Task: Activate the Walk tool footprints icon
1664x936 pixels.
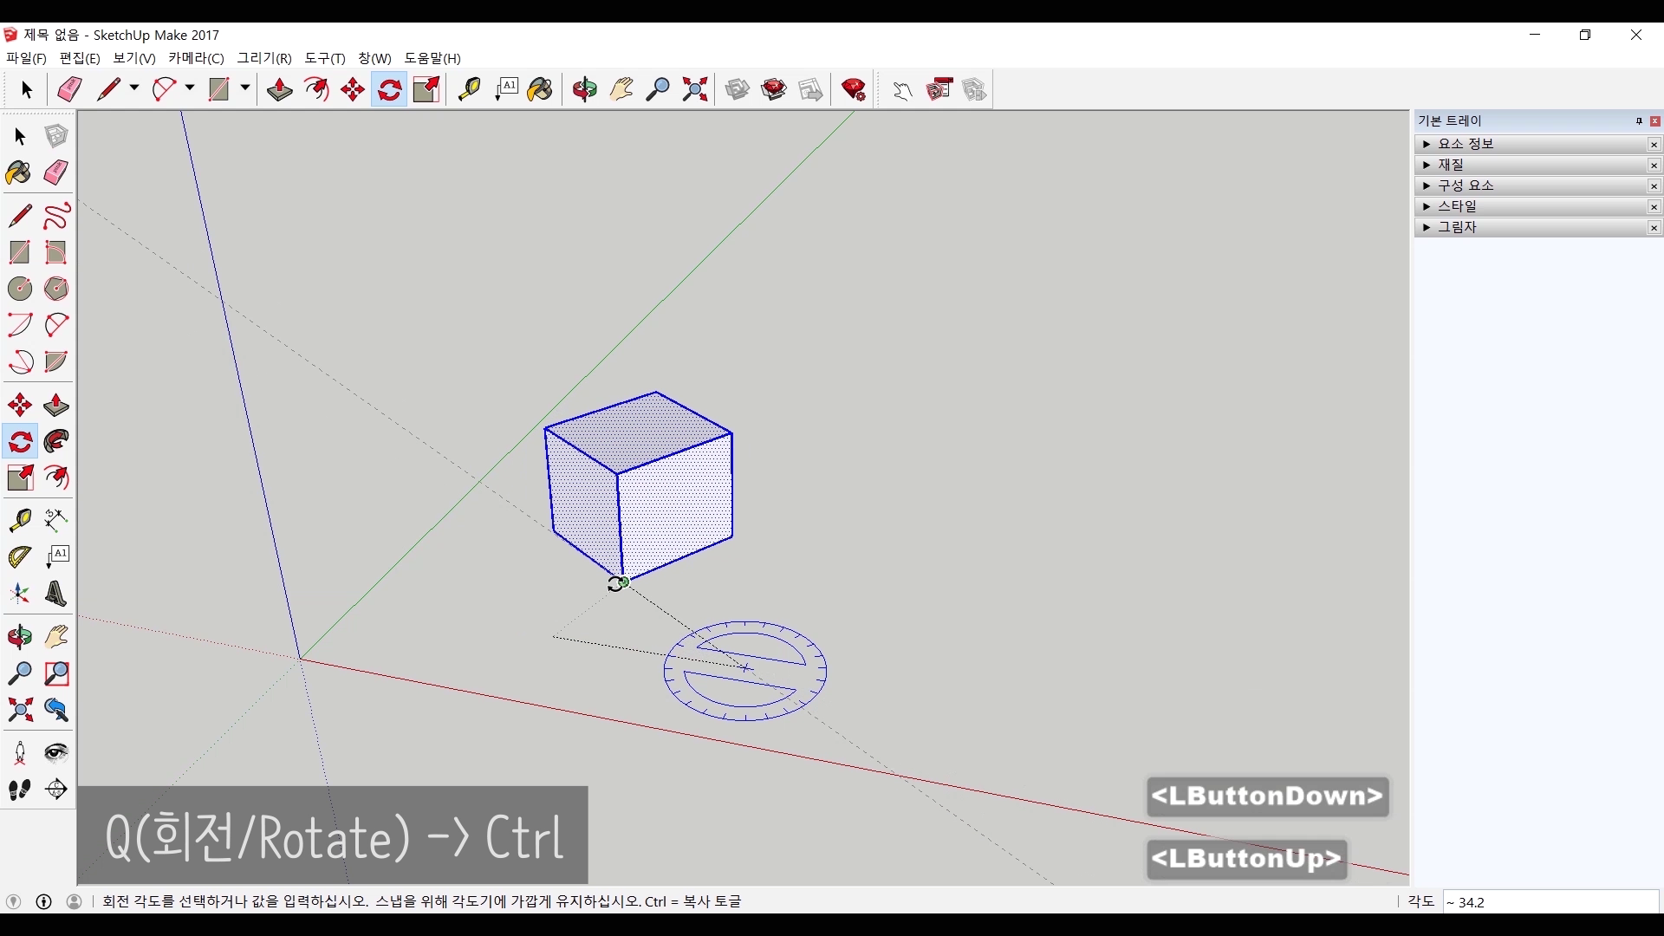Action: (19, 790)
